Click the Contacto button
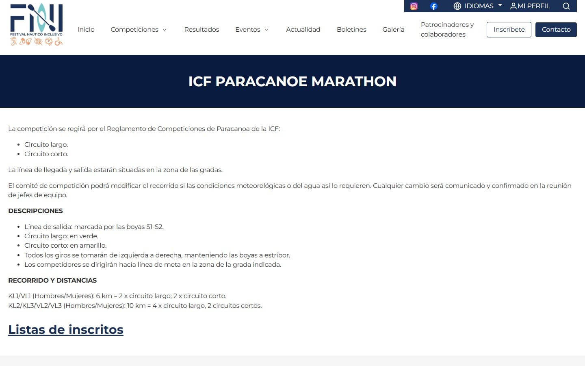This screenshot has width=585, height=366. (556, 30)
